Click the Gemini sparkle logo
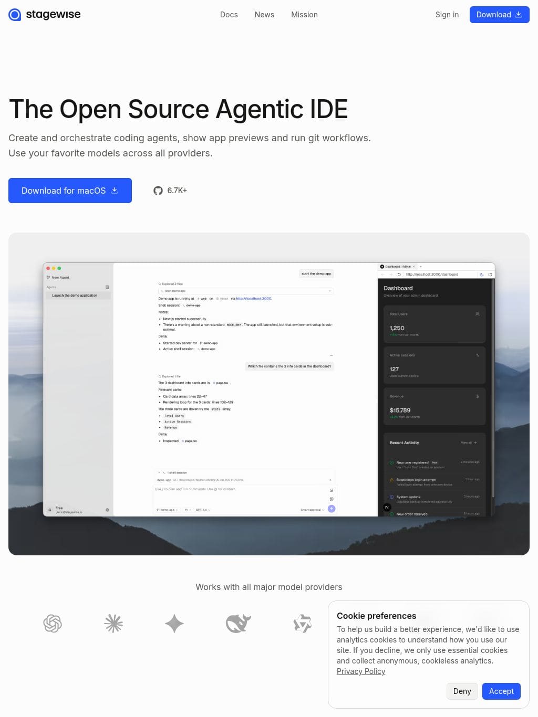The width and height of the screenshot is (538, 717). click(174, 624)
